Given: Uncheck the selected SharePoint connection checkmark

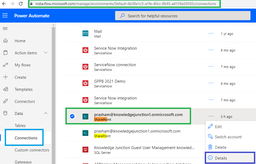Looking at the screenshot, I should (72, 116).
